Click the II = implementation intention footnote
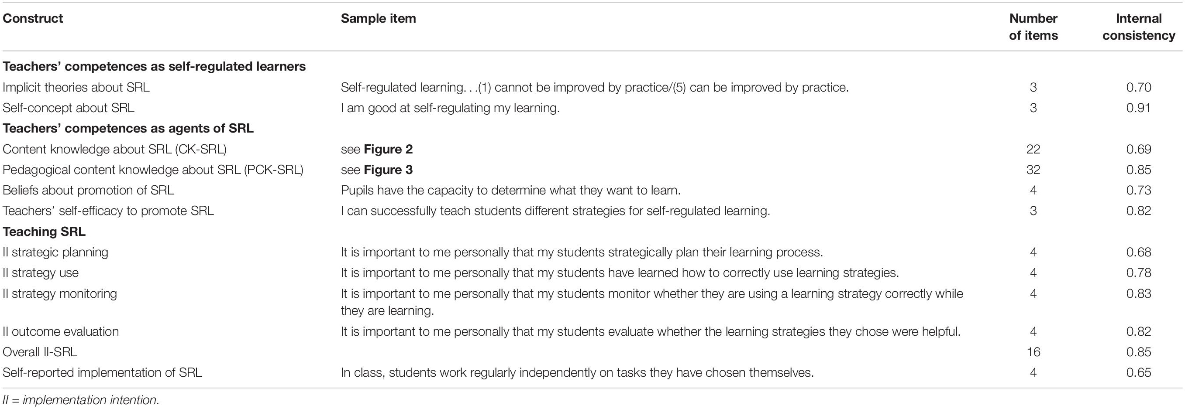This screenshot has height=409, width=1185. (81, 400)
